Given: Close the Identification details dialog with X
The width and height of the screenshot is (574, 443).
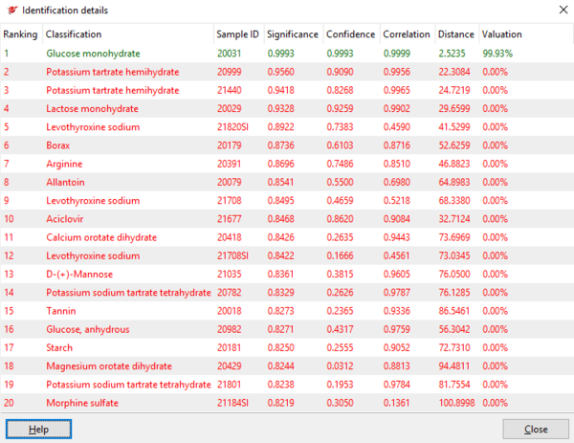Looking at the screenshot, I should (x=563, y=10).
